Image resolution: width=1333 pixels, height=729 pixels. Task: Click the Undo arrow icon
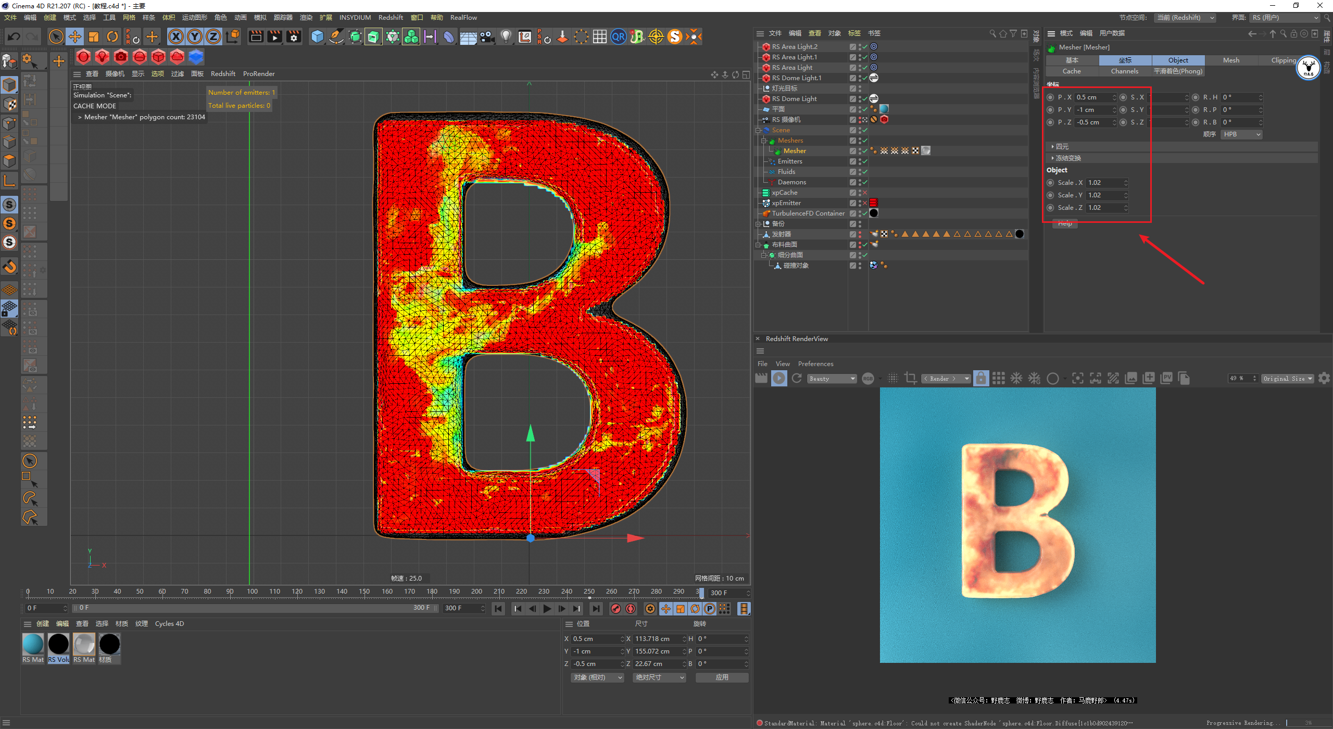tap(14, 36)
